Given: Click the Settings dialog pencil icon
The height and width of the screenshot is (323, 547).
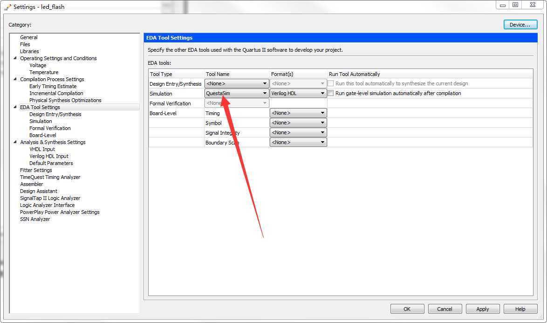Looking at the screenshot, I should pos(7,7).
